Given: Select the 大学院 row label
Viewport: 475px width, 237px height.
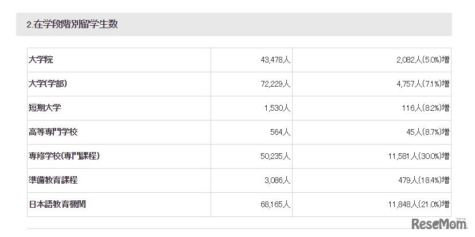Looking at the screenshot, I should click(41, 60).
